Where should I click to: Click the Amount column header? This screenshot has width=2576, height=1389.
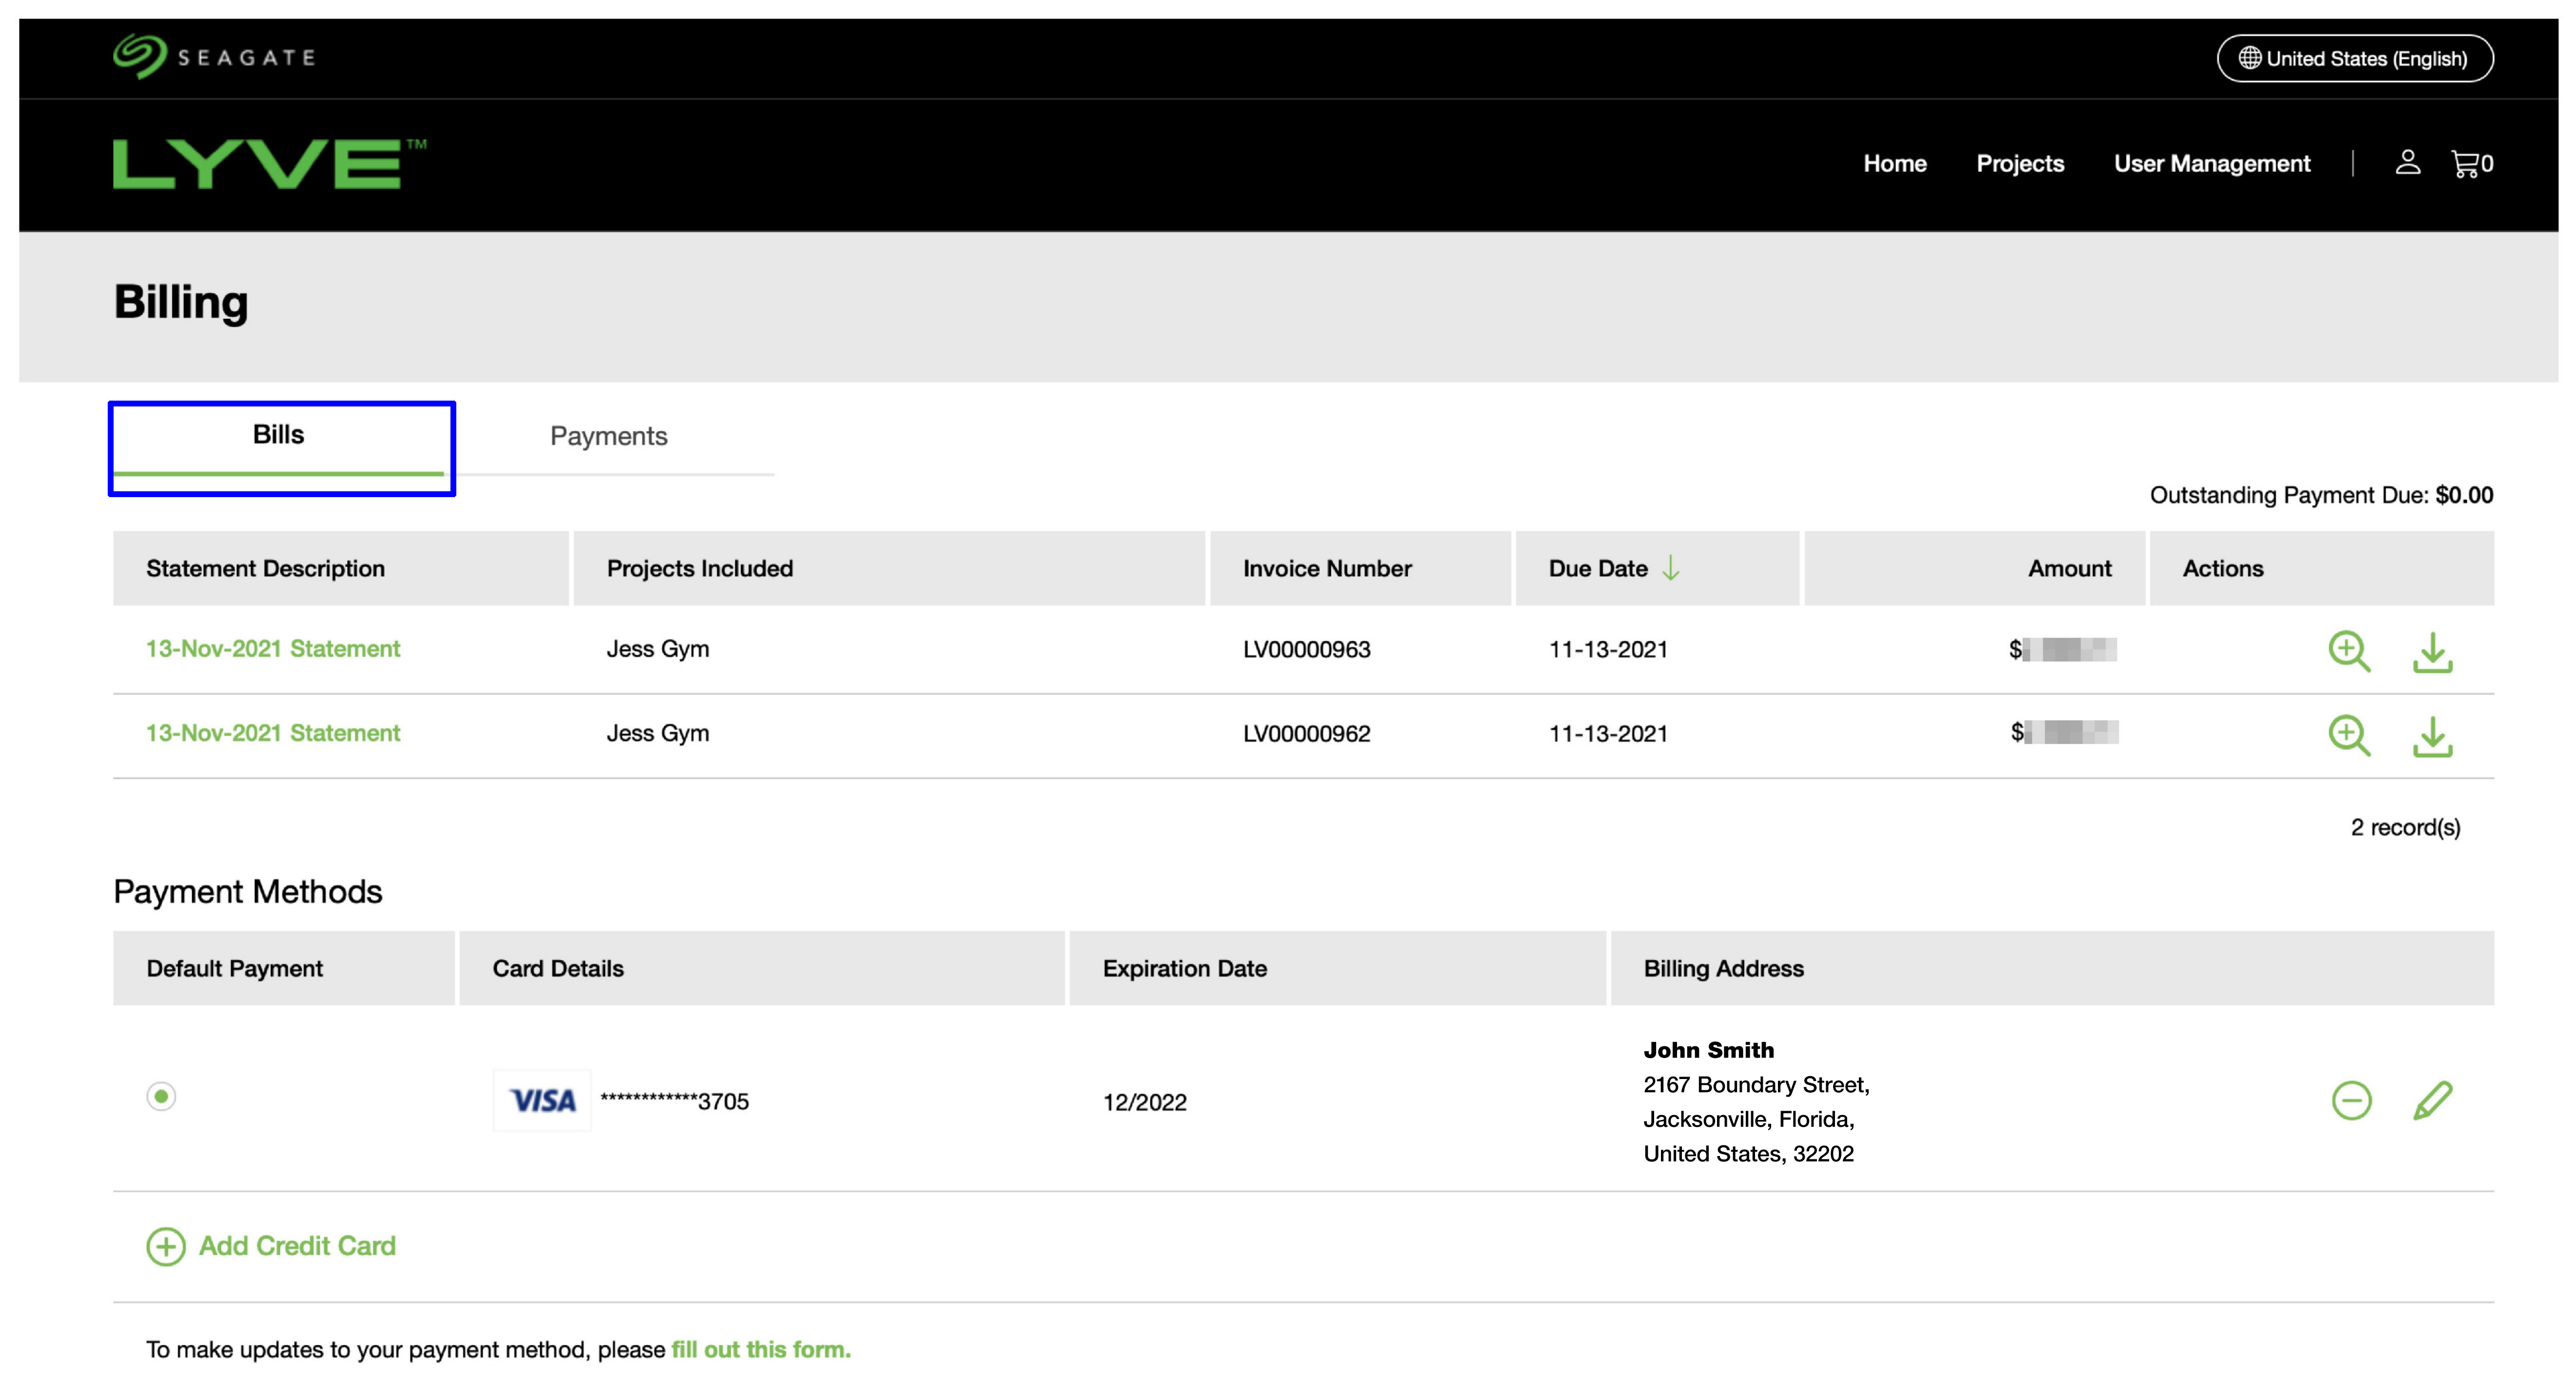point(1974,568)
